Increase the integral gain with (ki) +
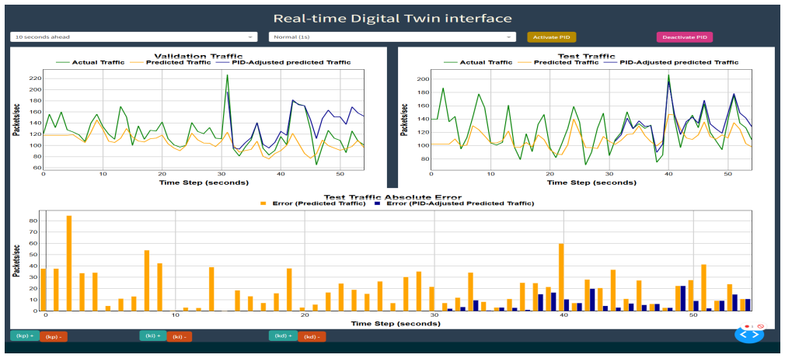The image size is (785, 358). [x=152, y=335]
